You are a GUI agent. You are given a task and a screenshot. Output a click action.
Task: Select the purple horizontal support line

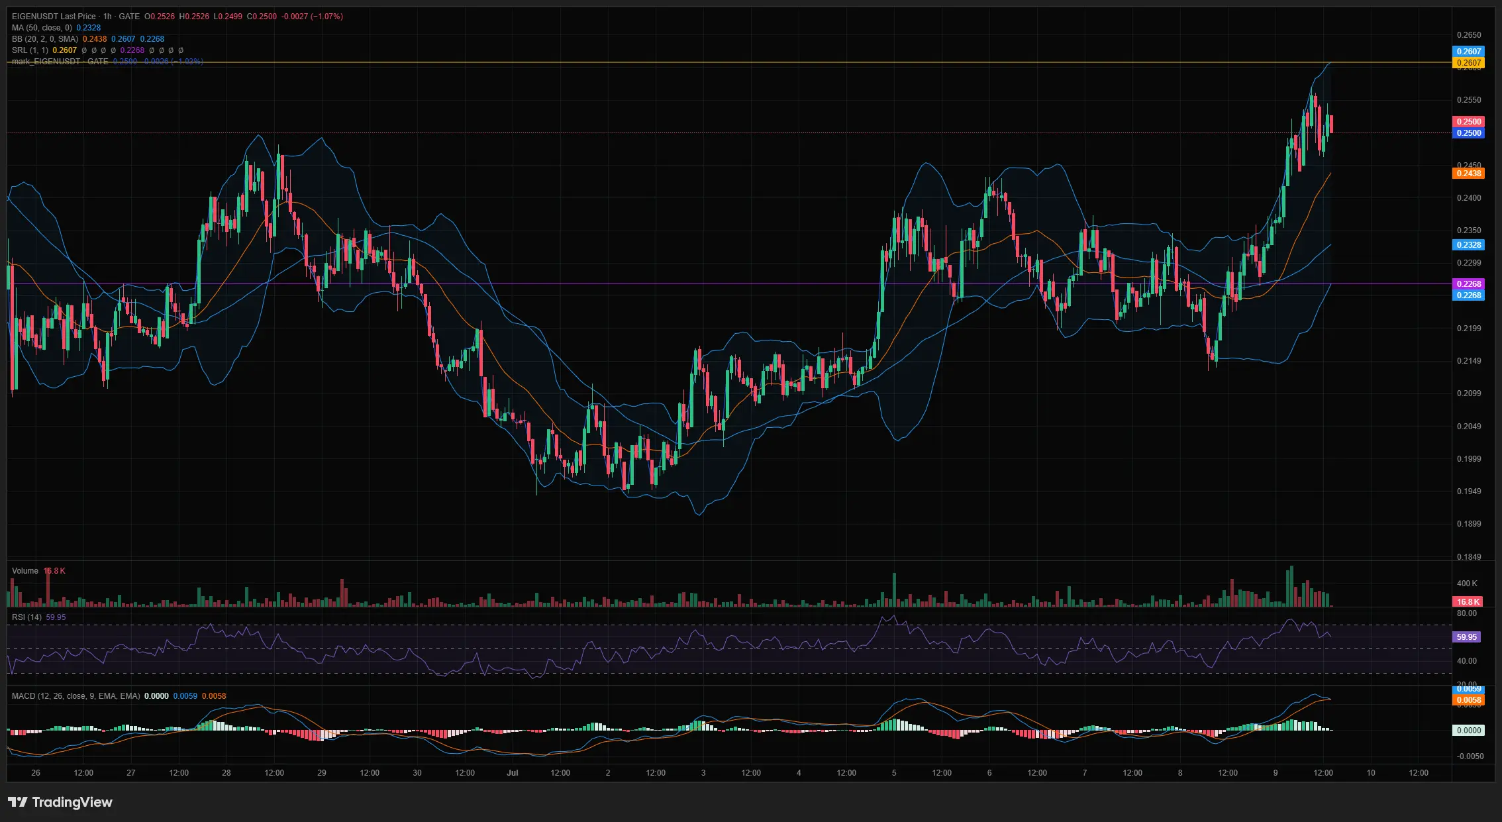(728, 283)
